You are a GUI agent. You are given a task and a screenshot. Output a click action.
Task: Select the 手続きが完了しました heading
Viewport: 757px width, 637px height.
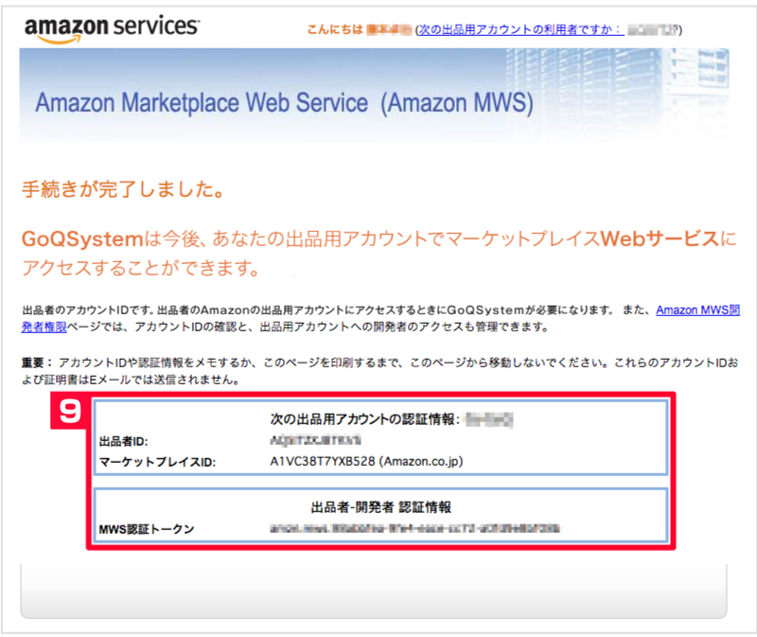point(124,189)
